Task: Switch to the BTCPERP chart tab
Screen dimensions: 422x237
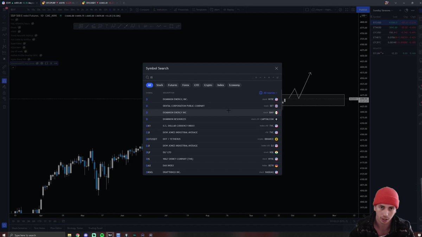Action: 60,3
